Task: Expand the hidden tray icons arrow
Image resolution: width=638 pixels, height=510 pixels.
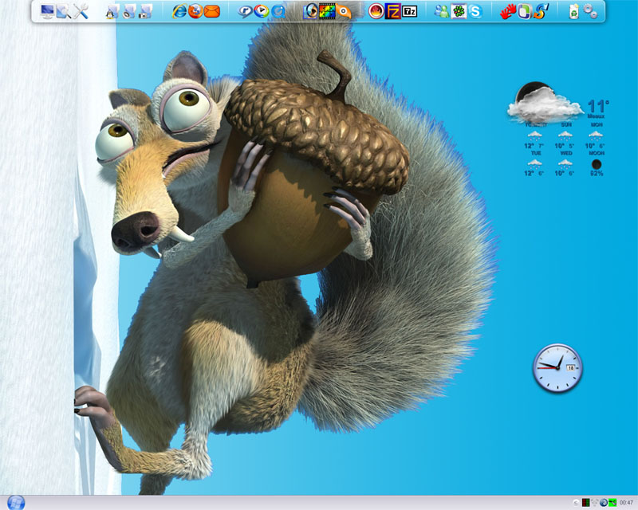Action: [x=576, y=503]
